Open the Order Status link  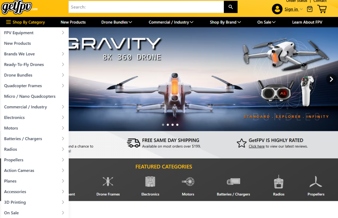pyautogui.click(x=296, y=1)
